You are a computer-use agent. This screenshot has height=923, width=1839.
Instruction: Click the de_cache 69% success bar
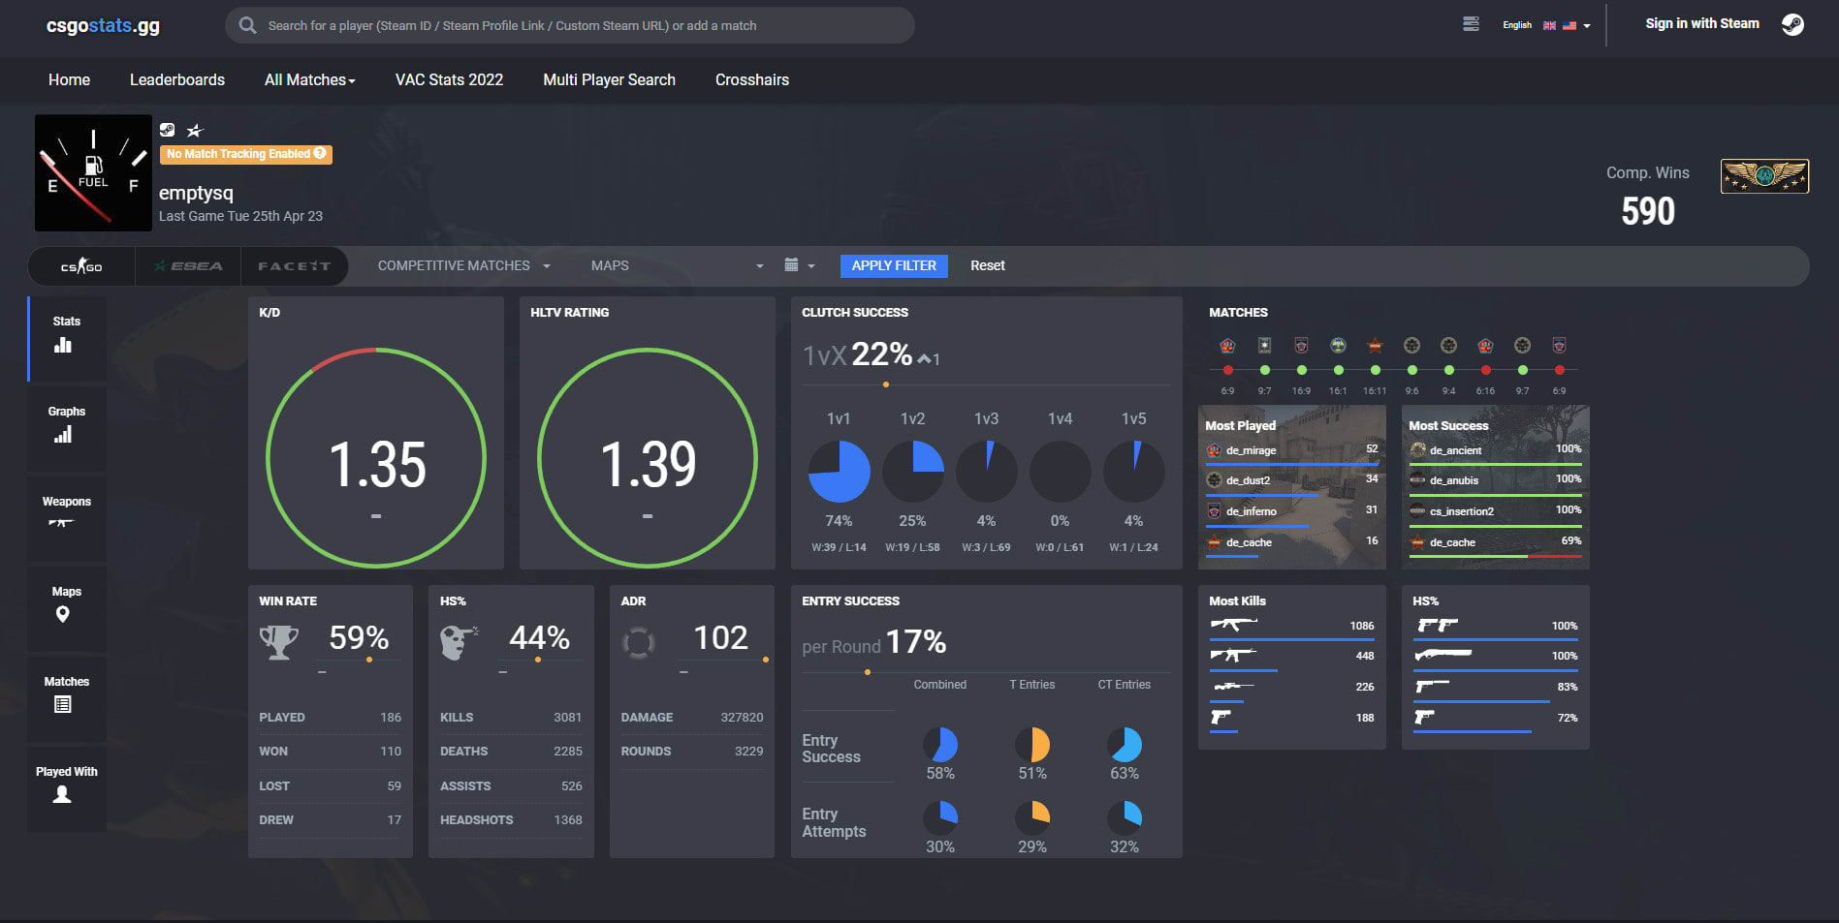tap(1496, 556)
